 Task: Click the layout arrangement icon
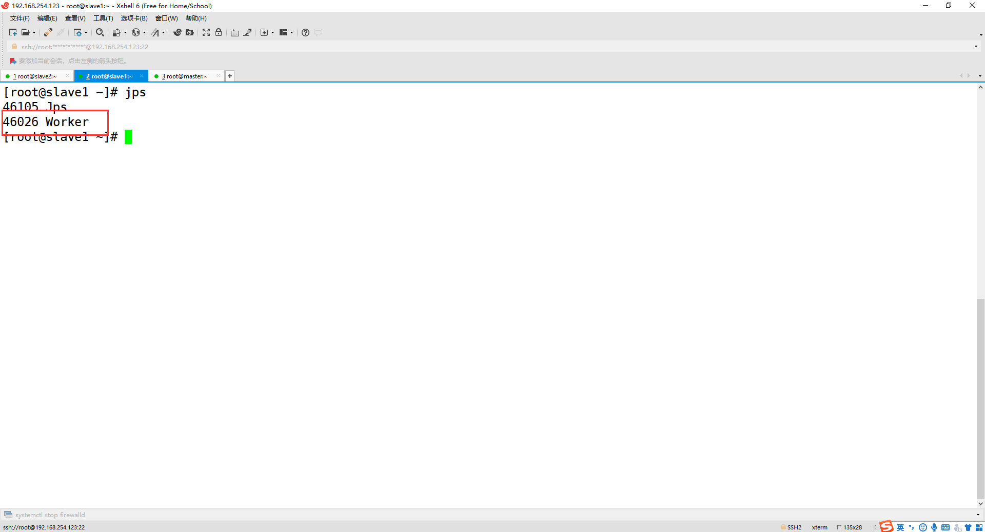tap(283, 32)
